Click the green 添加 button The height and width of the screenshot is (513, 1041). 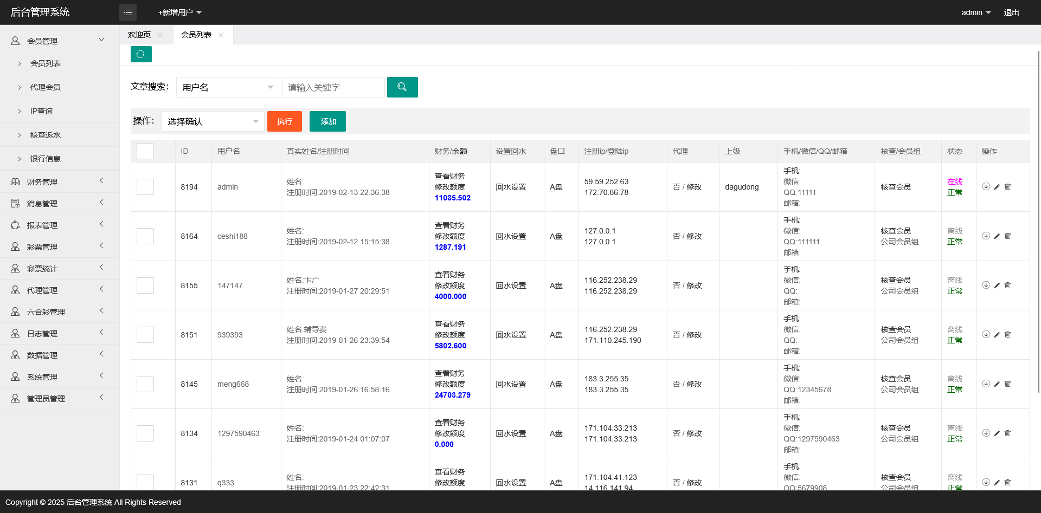tap(327, 121)
